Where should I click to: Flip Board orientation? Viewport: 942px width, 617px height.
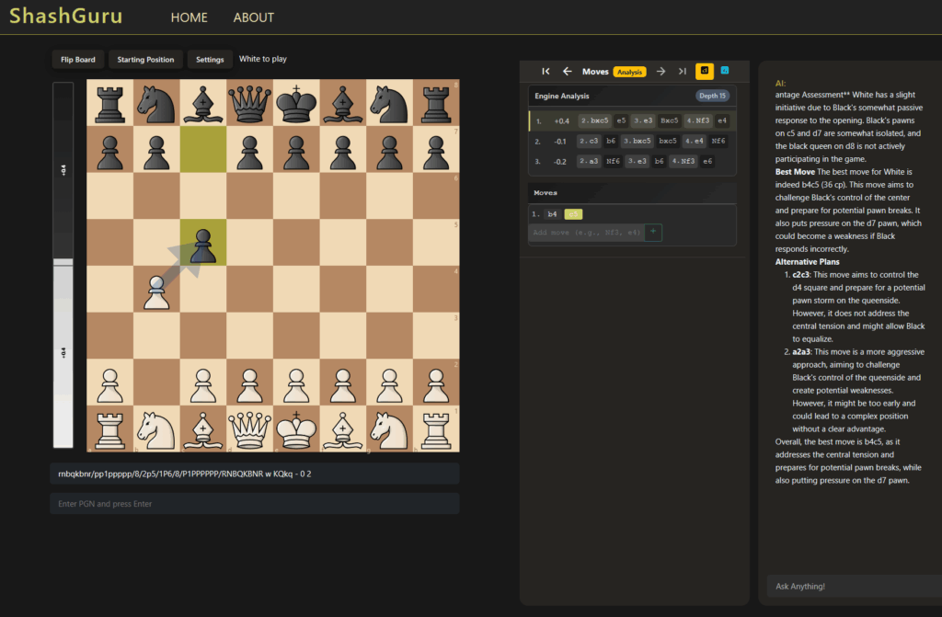pos(78,60)
